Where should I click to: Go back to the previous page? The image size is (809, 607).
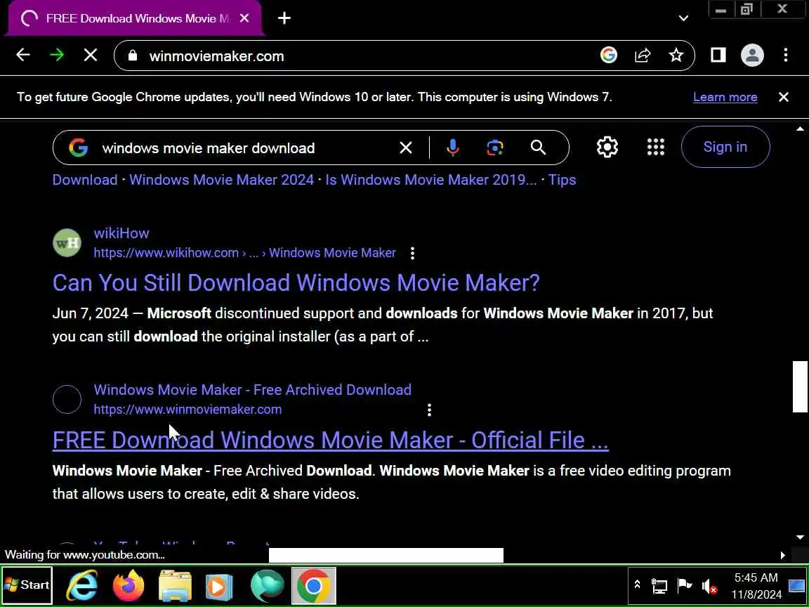click(23, 56)
